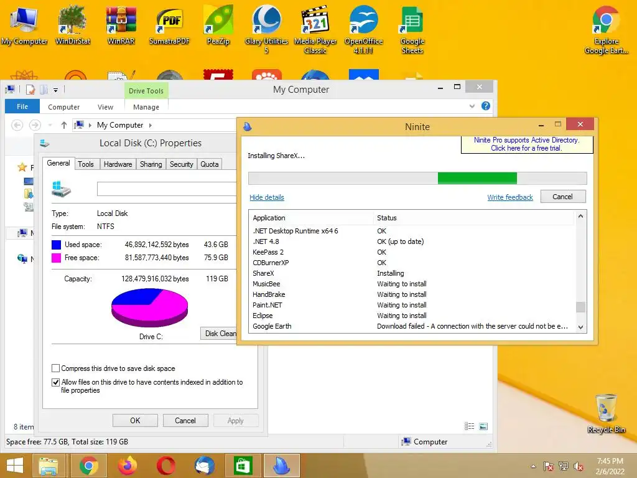The height and width of the screenshot is (478, 637).
Task: Click the Up arrow in Explorer navigation
Action: [64, 125]
